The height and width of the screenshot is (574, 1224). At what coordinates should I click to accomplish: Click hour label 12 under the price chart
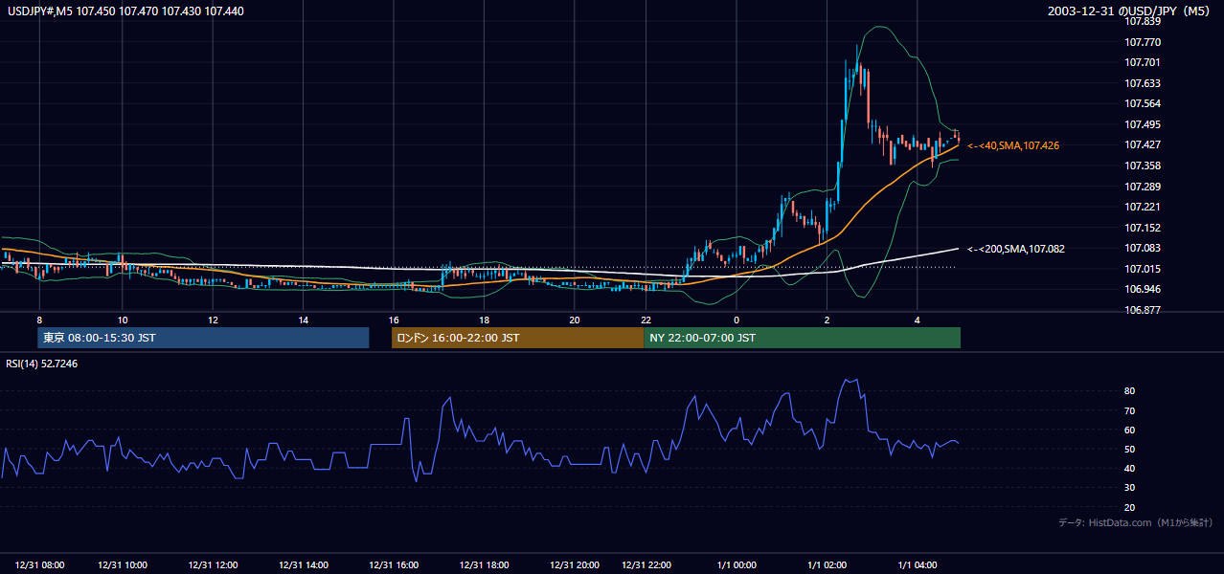213,320
